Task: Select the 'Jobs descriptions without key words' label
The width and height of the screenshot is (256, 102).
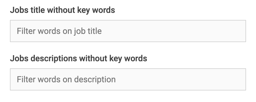Action: tap(78, 58)
